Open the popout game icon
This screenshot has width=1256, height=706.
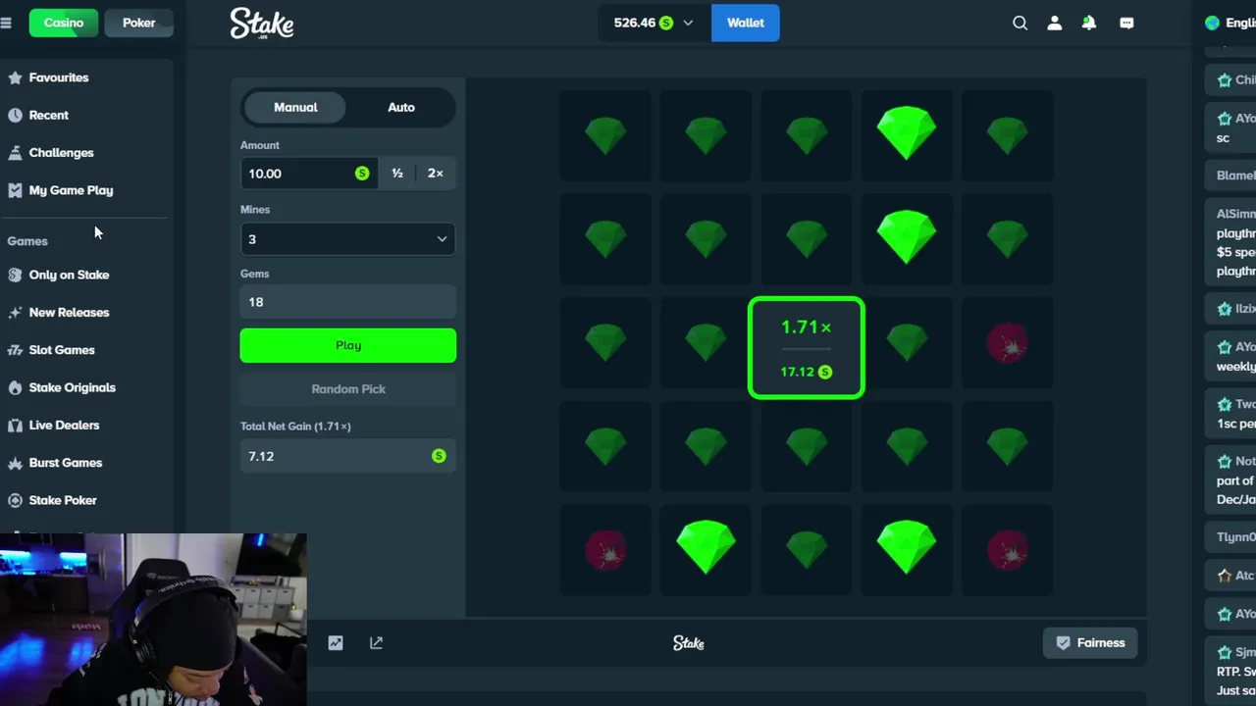[376, 643]
